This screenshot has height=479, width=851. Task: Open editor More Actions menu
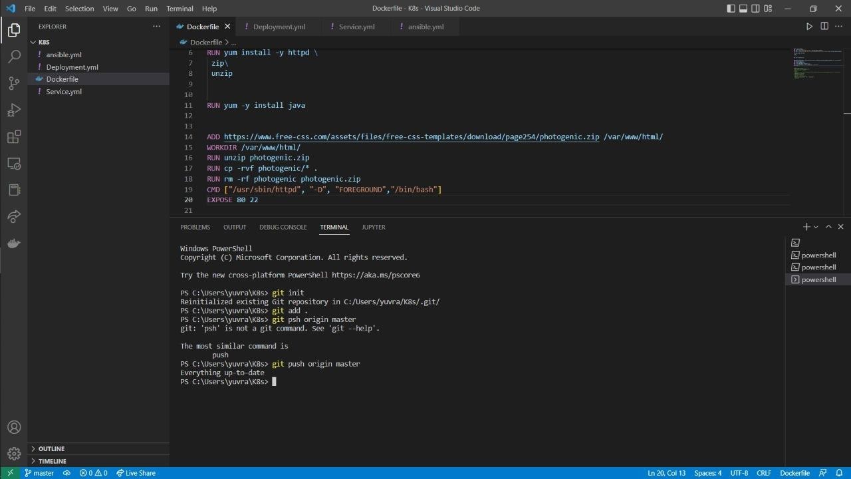[838, 27]
